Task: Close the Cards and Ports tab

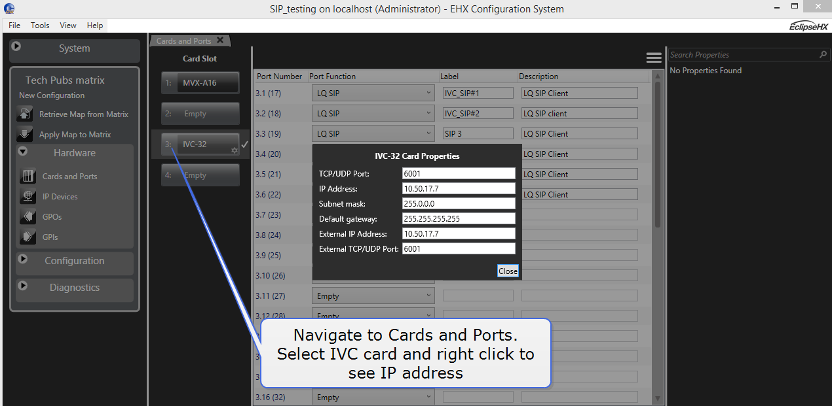Action: click(x=220, y=41)
